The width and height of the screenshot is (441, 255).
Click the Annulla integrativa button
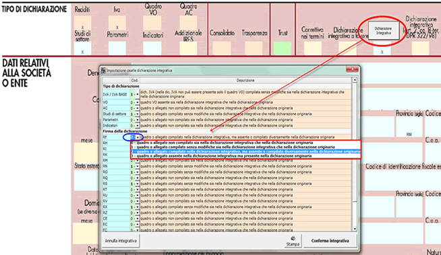[121, 241]
